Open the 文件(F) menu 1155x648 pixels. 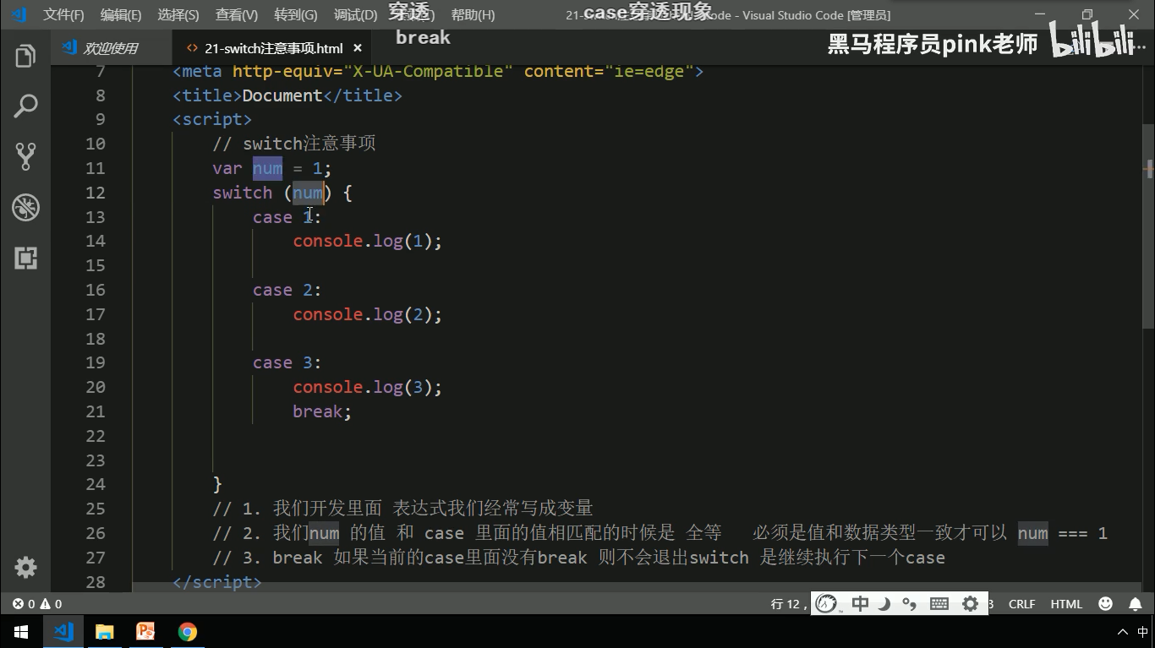click(x=63, y=14)
